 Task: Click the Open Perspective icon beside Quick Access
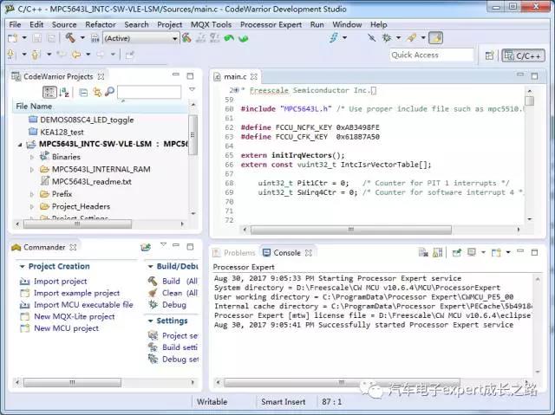coord(490,55)
